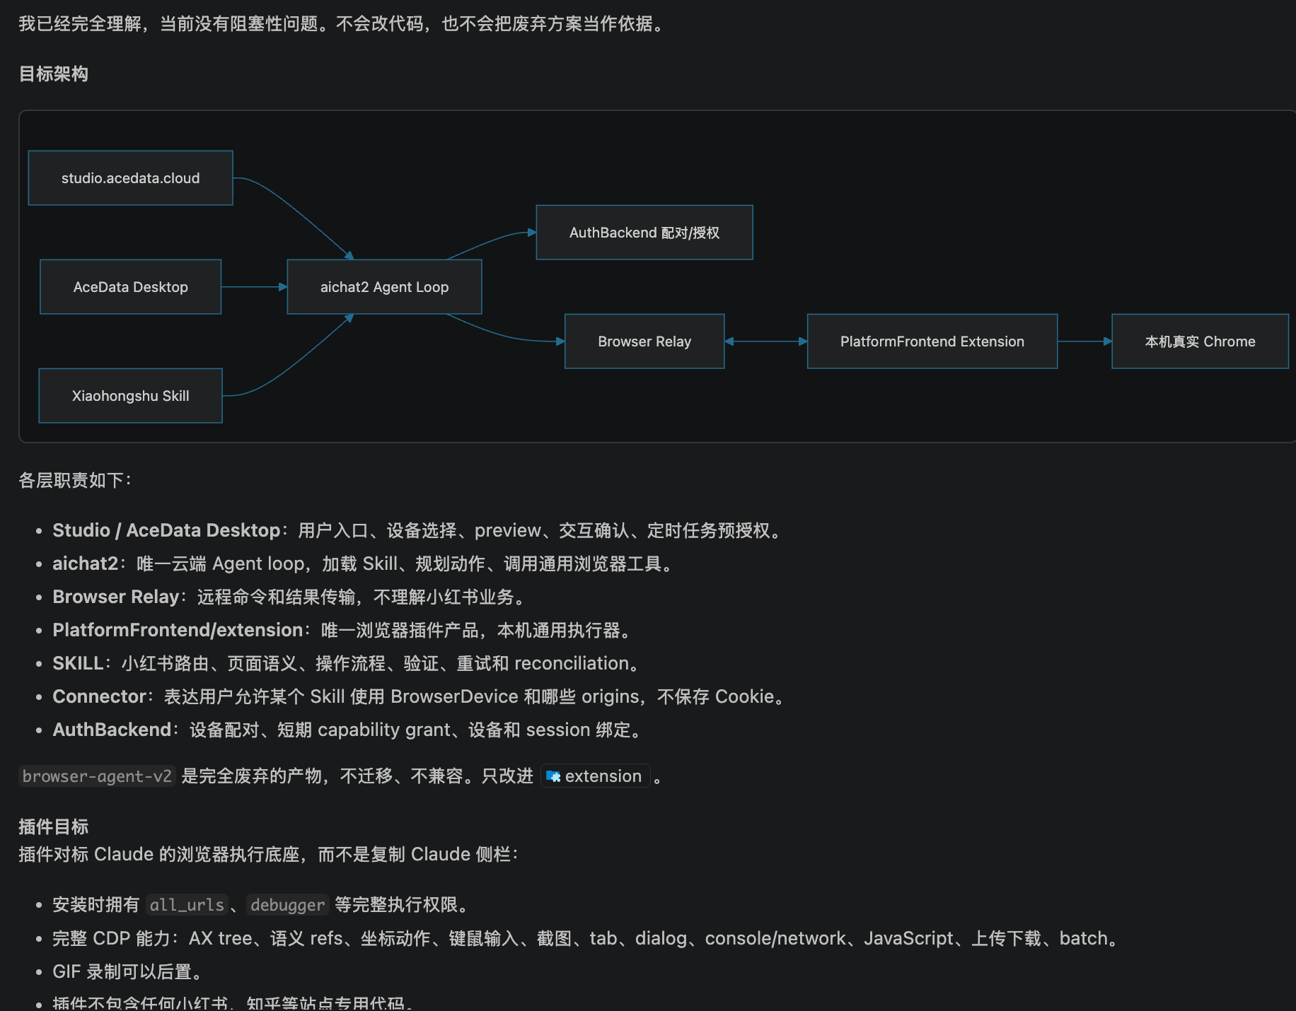
Task: Click the all_urls code tag
Action: 187,905
